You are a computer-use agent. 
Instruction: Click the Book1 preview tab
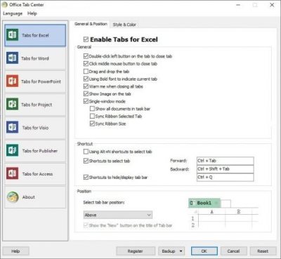point(204,203)
